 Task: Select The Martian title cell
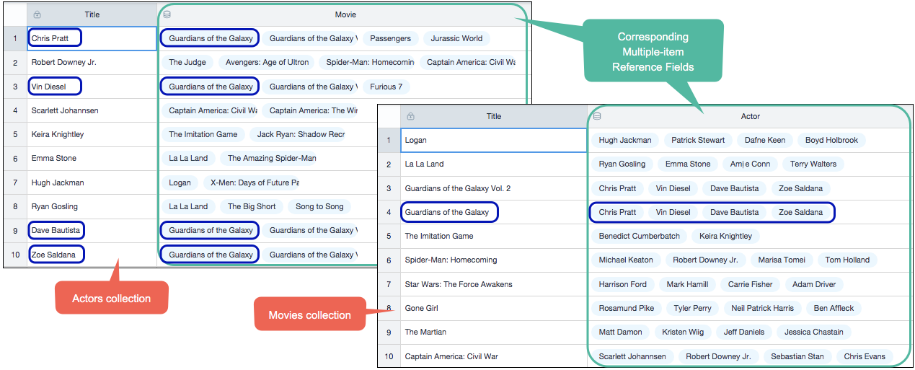click(494, 332)
